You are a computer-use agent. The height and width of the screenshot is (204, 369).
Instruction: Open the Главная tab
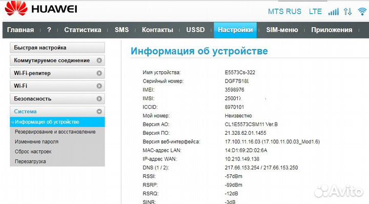tap(20, 30)
